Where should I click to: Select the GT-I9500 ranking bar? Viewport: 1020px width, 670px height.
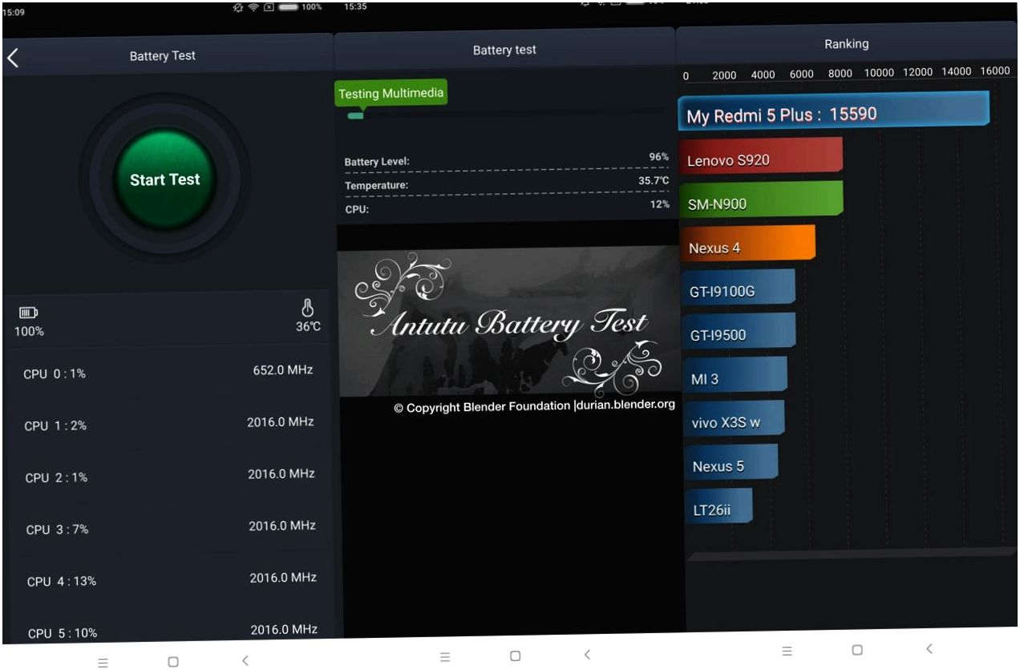(739, 330)
